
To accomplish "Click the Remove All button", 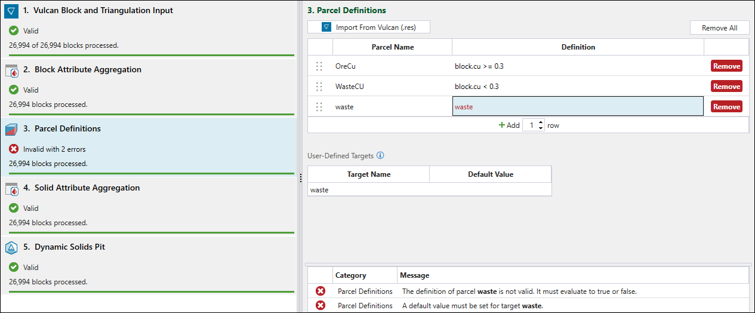I will click(x=719, y=27).
